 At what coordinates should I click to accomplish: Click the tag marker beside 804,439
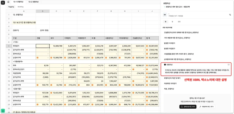(x=106, y=85)
